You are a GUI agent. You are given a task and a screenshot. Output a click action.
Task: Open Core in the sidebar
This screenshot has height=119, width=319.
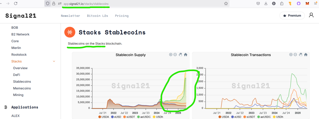[15, 41]
